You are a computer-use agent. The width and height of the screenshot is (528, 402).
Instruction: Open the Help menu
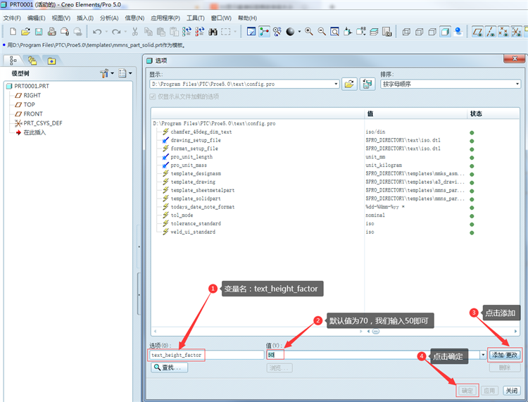point(248,18)
